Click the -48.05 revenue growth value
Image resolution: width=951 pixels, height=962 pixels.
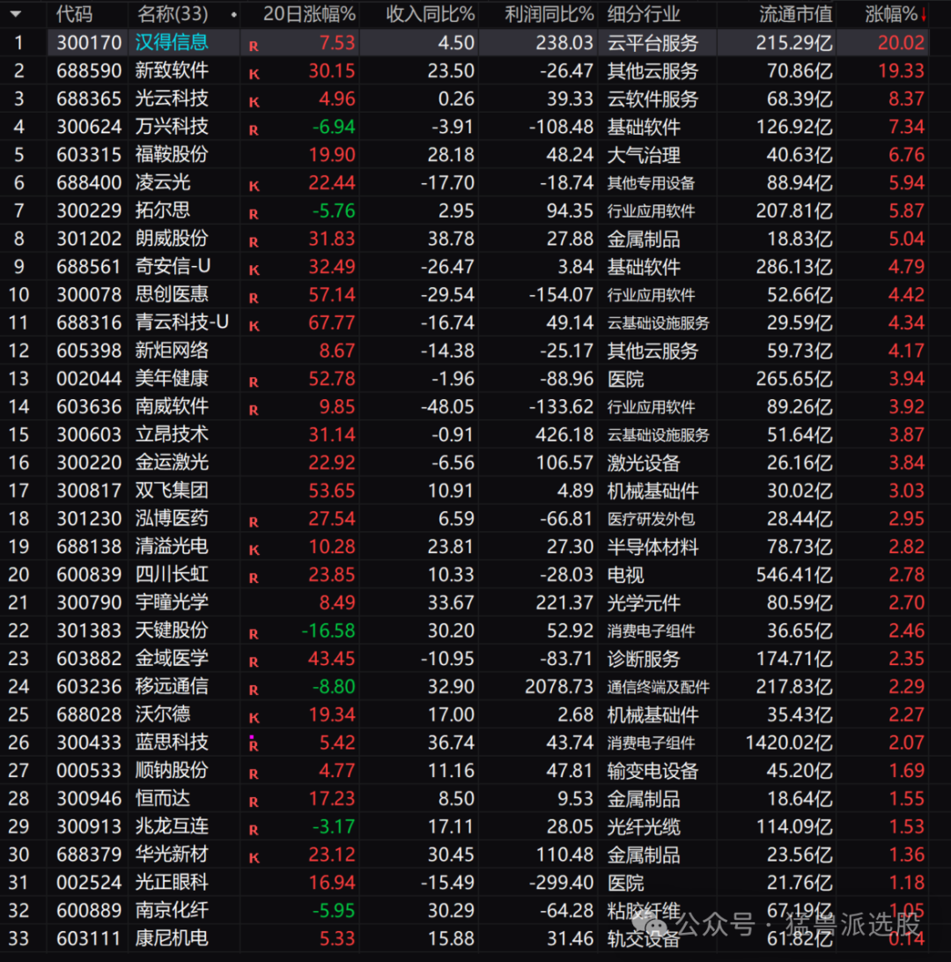click(x=447, y=407)
